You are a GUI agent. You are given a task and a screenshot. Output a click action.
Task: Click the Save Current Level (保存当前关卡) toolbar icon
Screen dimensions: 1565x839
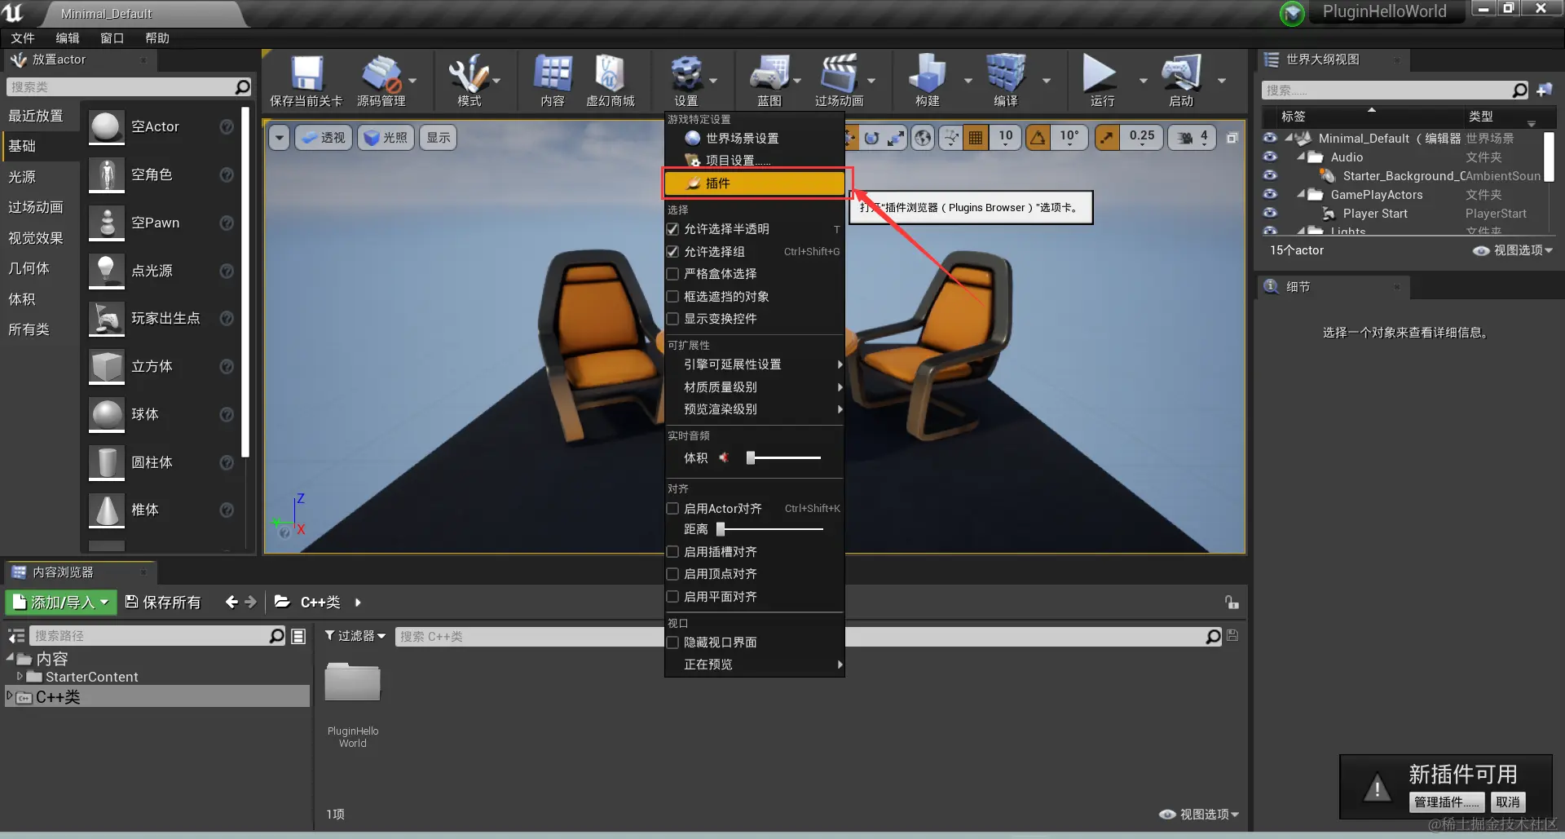pyautogui.click(x=306, y=73)
